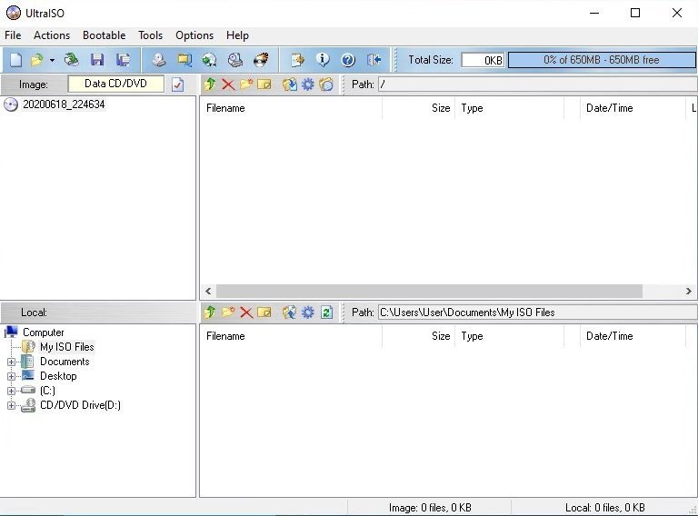
Task: Click the Burn CD/DVD Image flame icon
Action: pos(261,60)
